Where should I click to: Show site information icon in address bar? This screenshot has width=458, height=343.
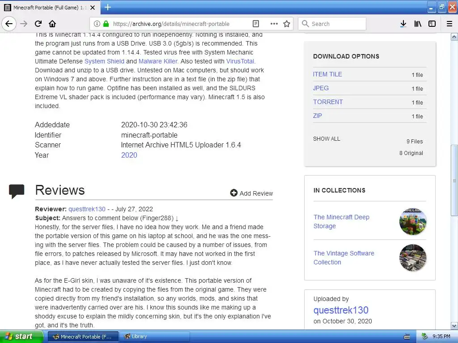click(x=97, y=24)
